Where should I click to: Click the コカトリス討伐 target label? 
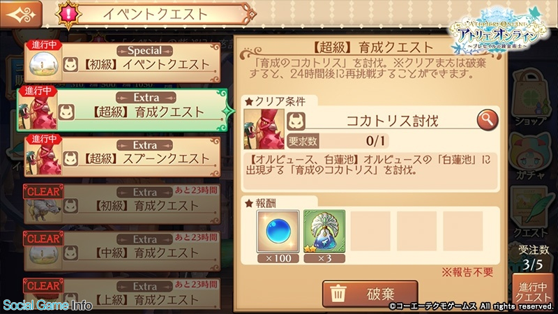click(392, 121)
